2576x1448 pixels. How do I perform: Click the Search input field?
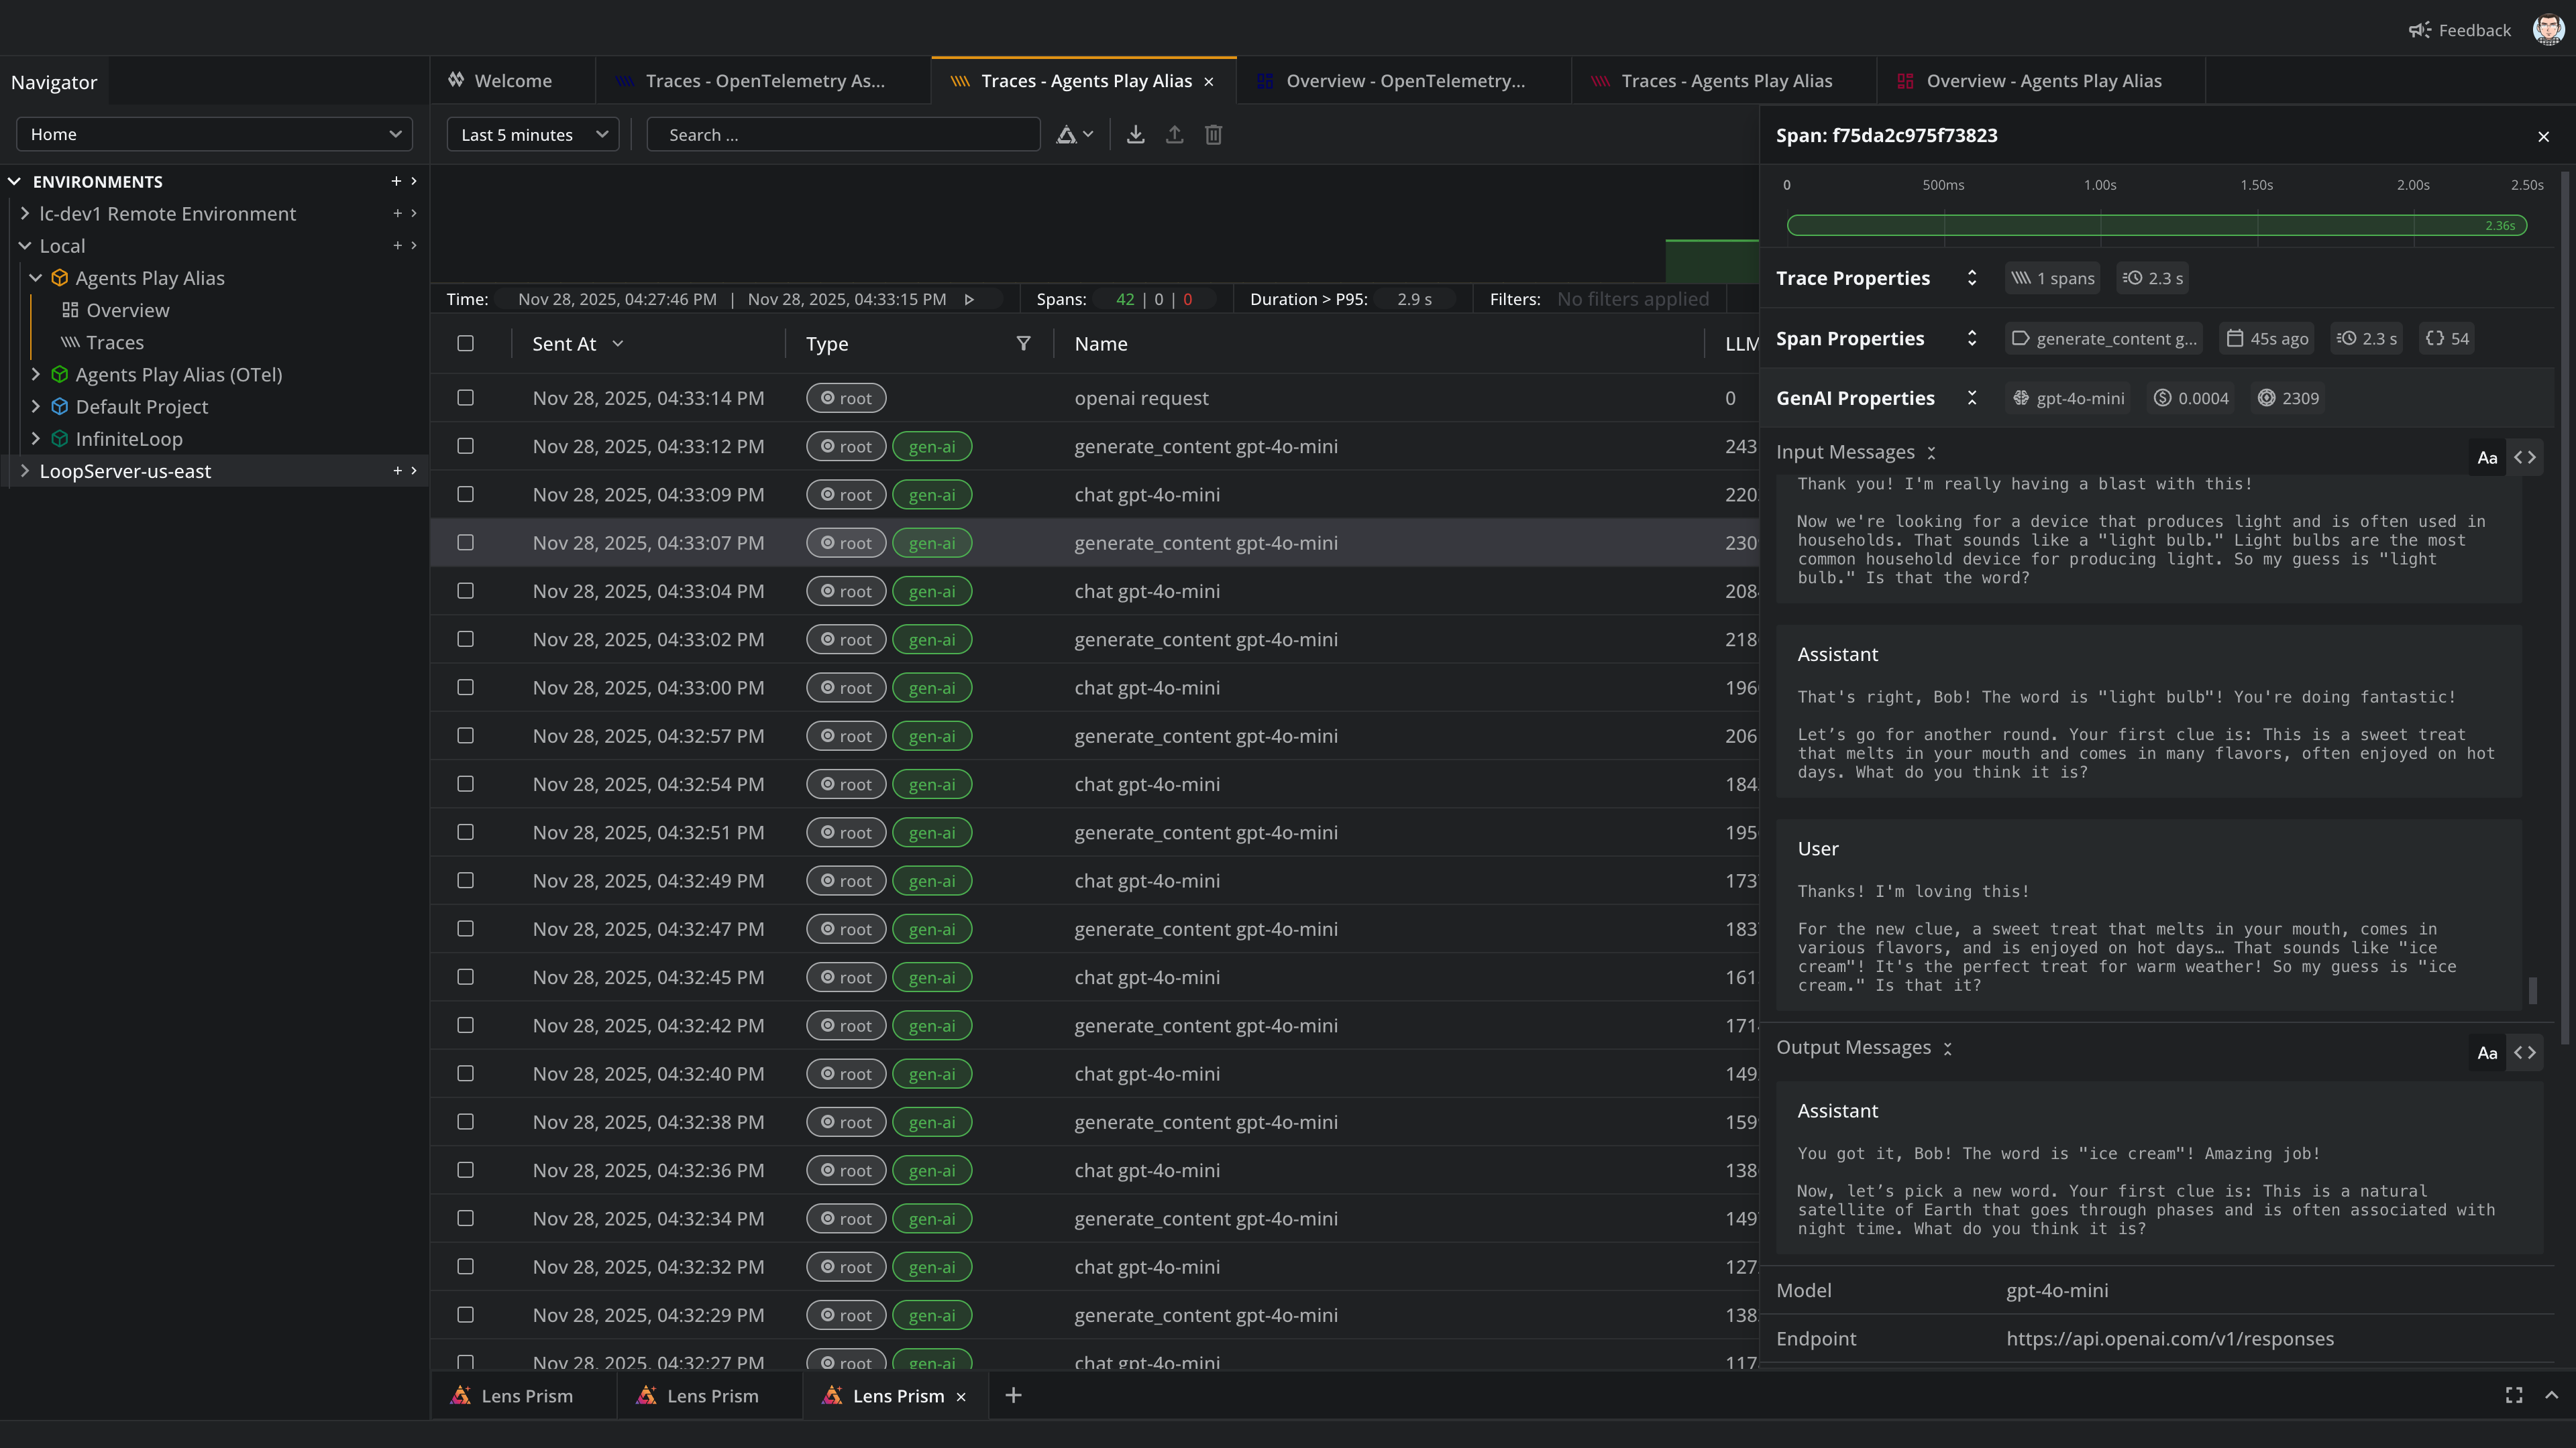(x=843, y=135)
